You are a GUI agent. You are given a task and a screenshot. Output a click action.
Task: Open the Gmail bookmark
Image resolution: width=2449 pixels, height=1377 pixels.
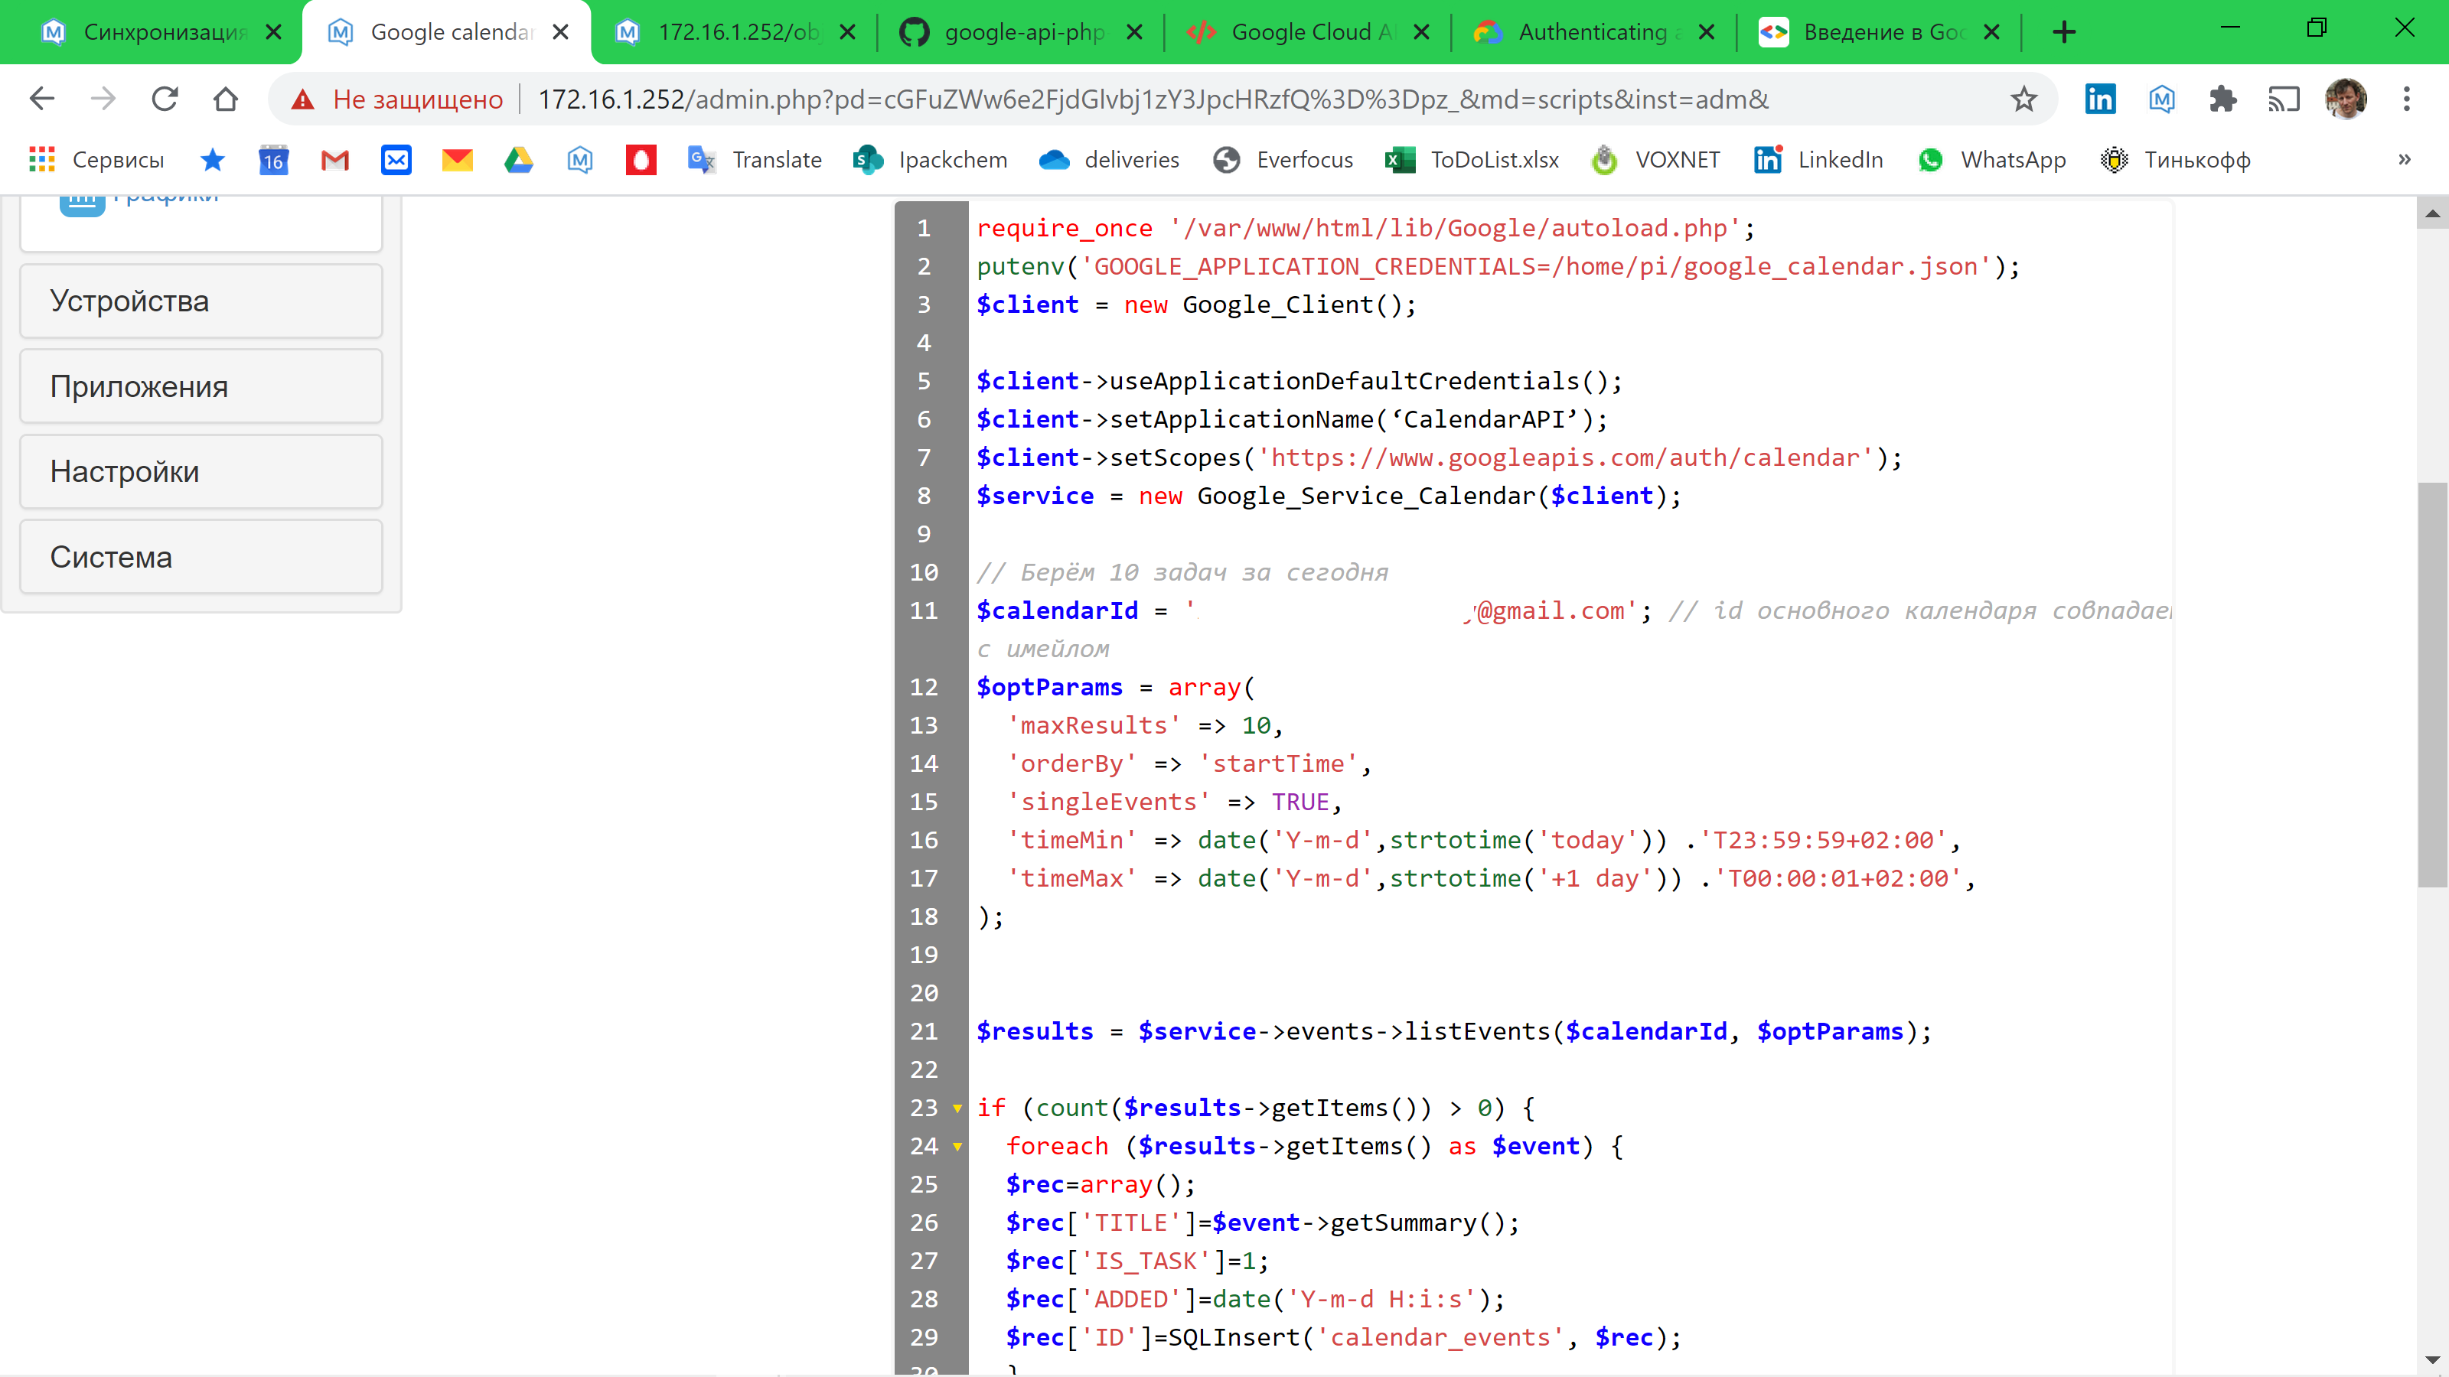[334, 160]
